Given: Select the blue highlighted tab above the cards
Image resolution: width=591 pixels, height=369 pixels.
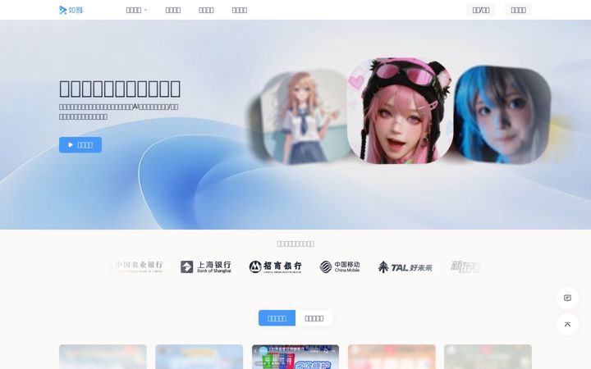Looking at the screenshot, I should coord(277,318).
